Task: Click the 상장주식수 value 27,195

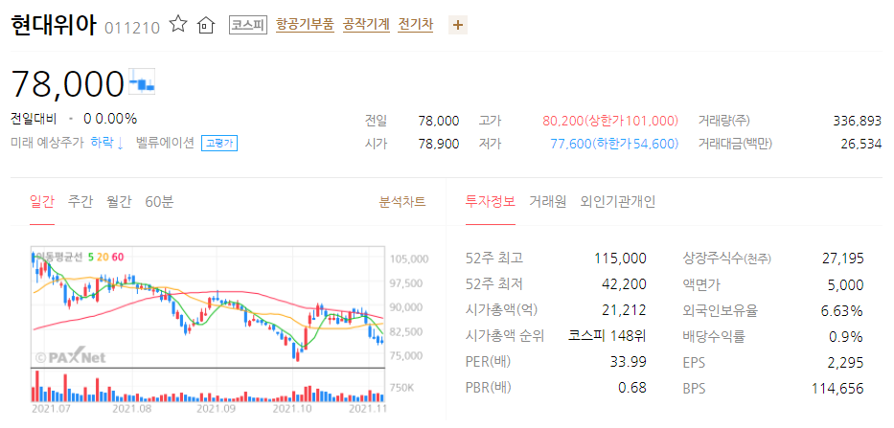Action: [x=842, y=259]
